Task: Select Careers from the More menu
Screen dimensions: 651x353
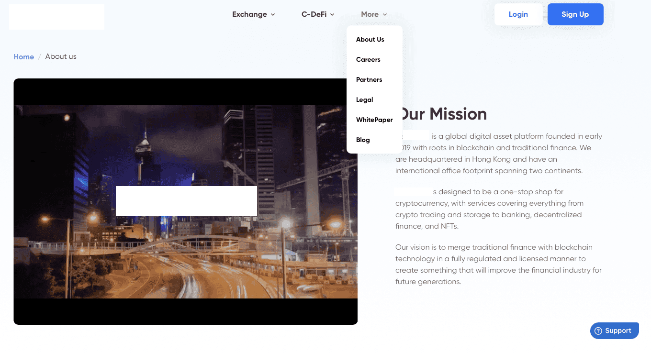Action: click(x=368, y=59)
